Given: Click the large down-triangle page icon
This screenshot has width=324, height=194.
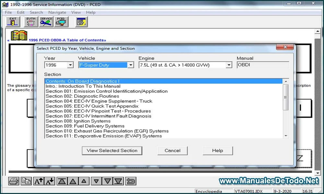Looking at the screenshot, I should [108, 181].
